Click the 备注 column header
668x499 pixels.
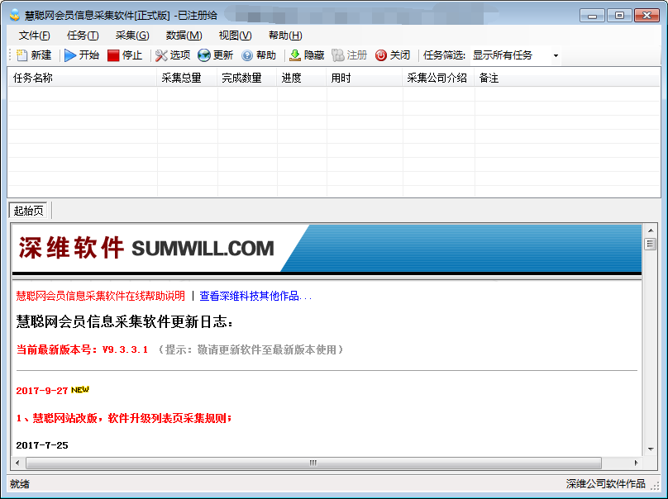pos(567,78)
